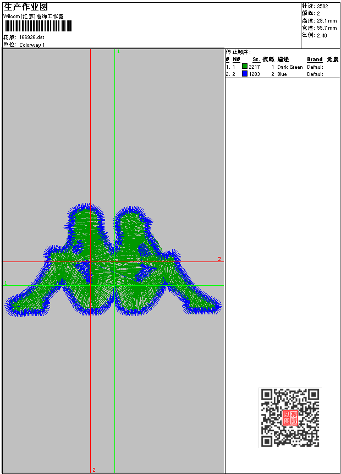Click the 'Dark Green' description text
Viewport: 341px width, 474px height.
click(290, 67)
